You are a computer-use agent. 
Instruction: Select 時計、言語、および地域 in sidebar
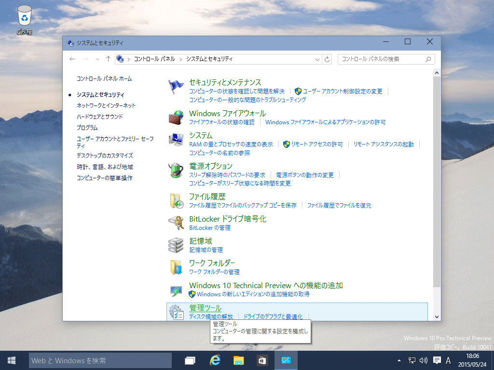[x=105, y=167]
